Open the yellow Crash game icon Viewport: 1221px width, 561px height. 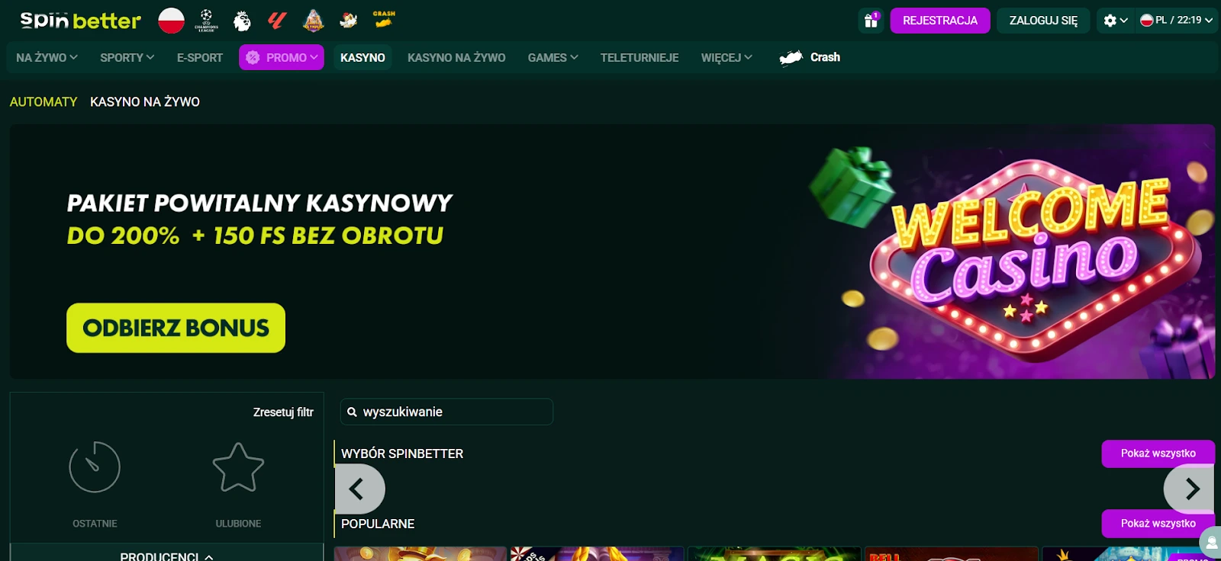point(384,19)
